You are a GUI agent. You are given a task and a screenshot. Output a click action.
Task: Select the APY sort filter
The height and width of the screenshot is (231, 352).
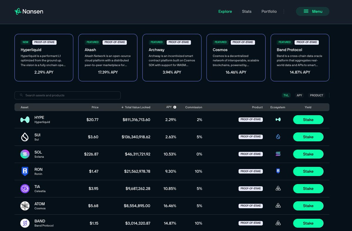(x=299, y=95)
